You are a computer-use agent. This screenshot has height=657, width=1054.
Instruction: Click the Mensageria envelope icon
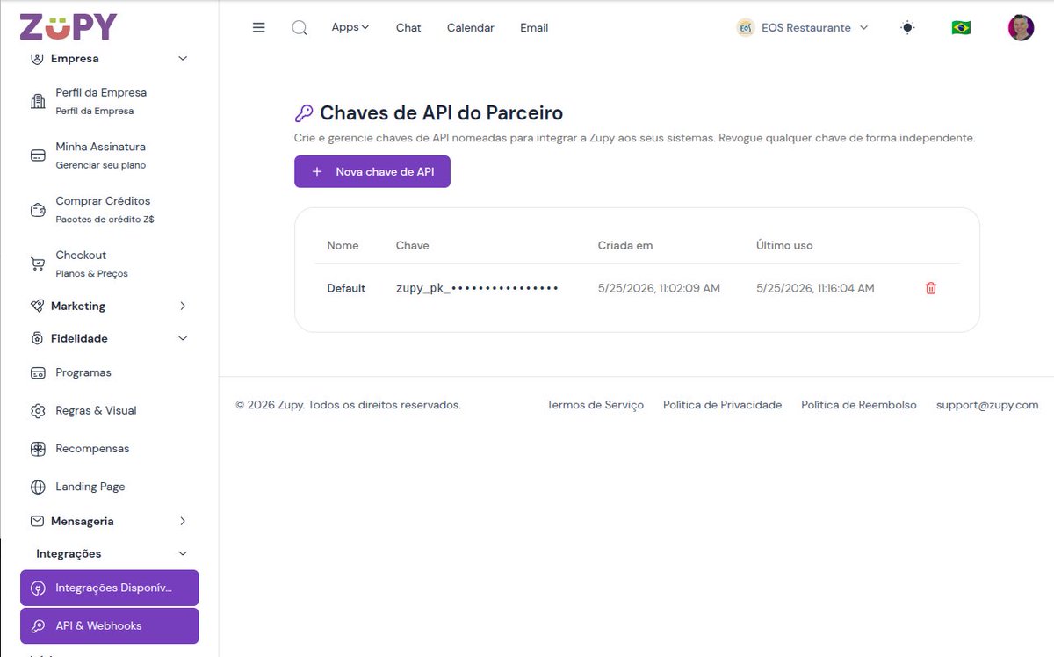click(x=37, y=521)
